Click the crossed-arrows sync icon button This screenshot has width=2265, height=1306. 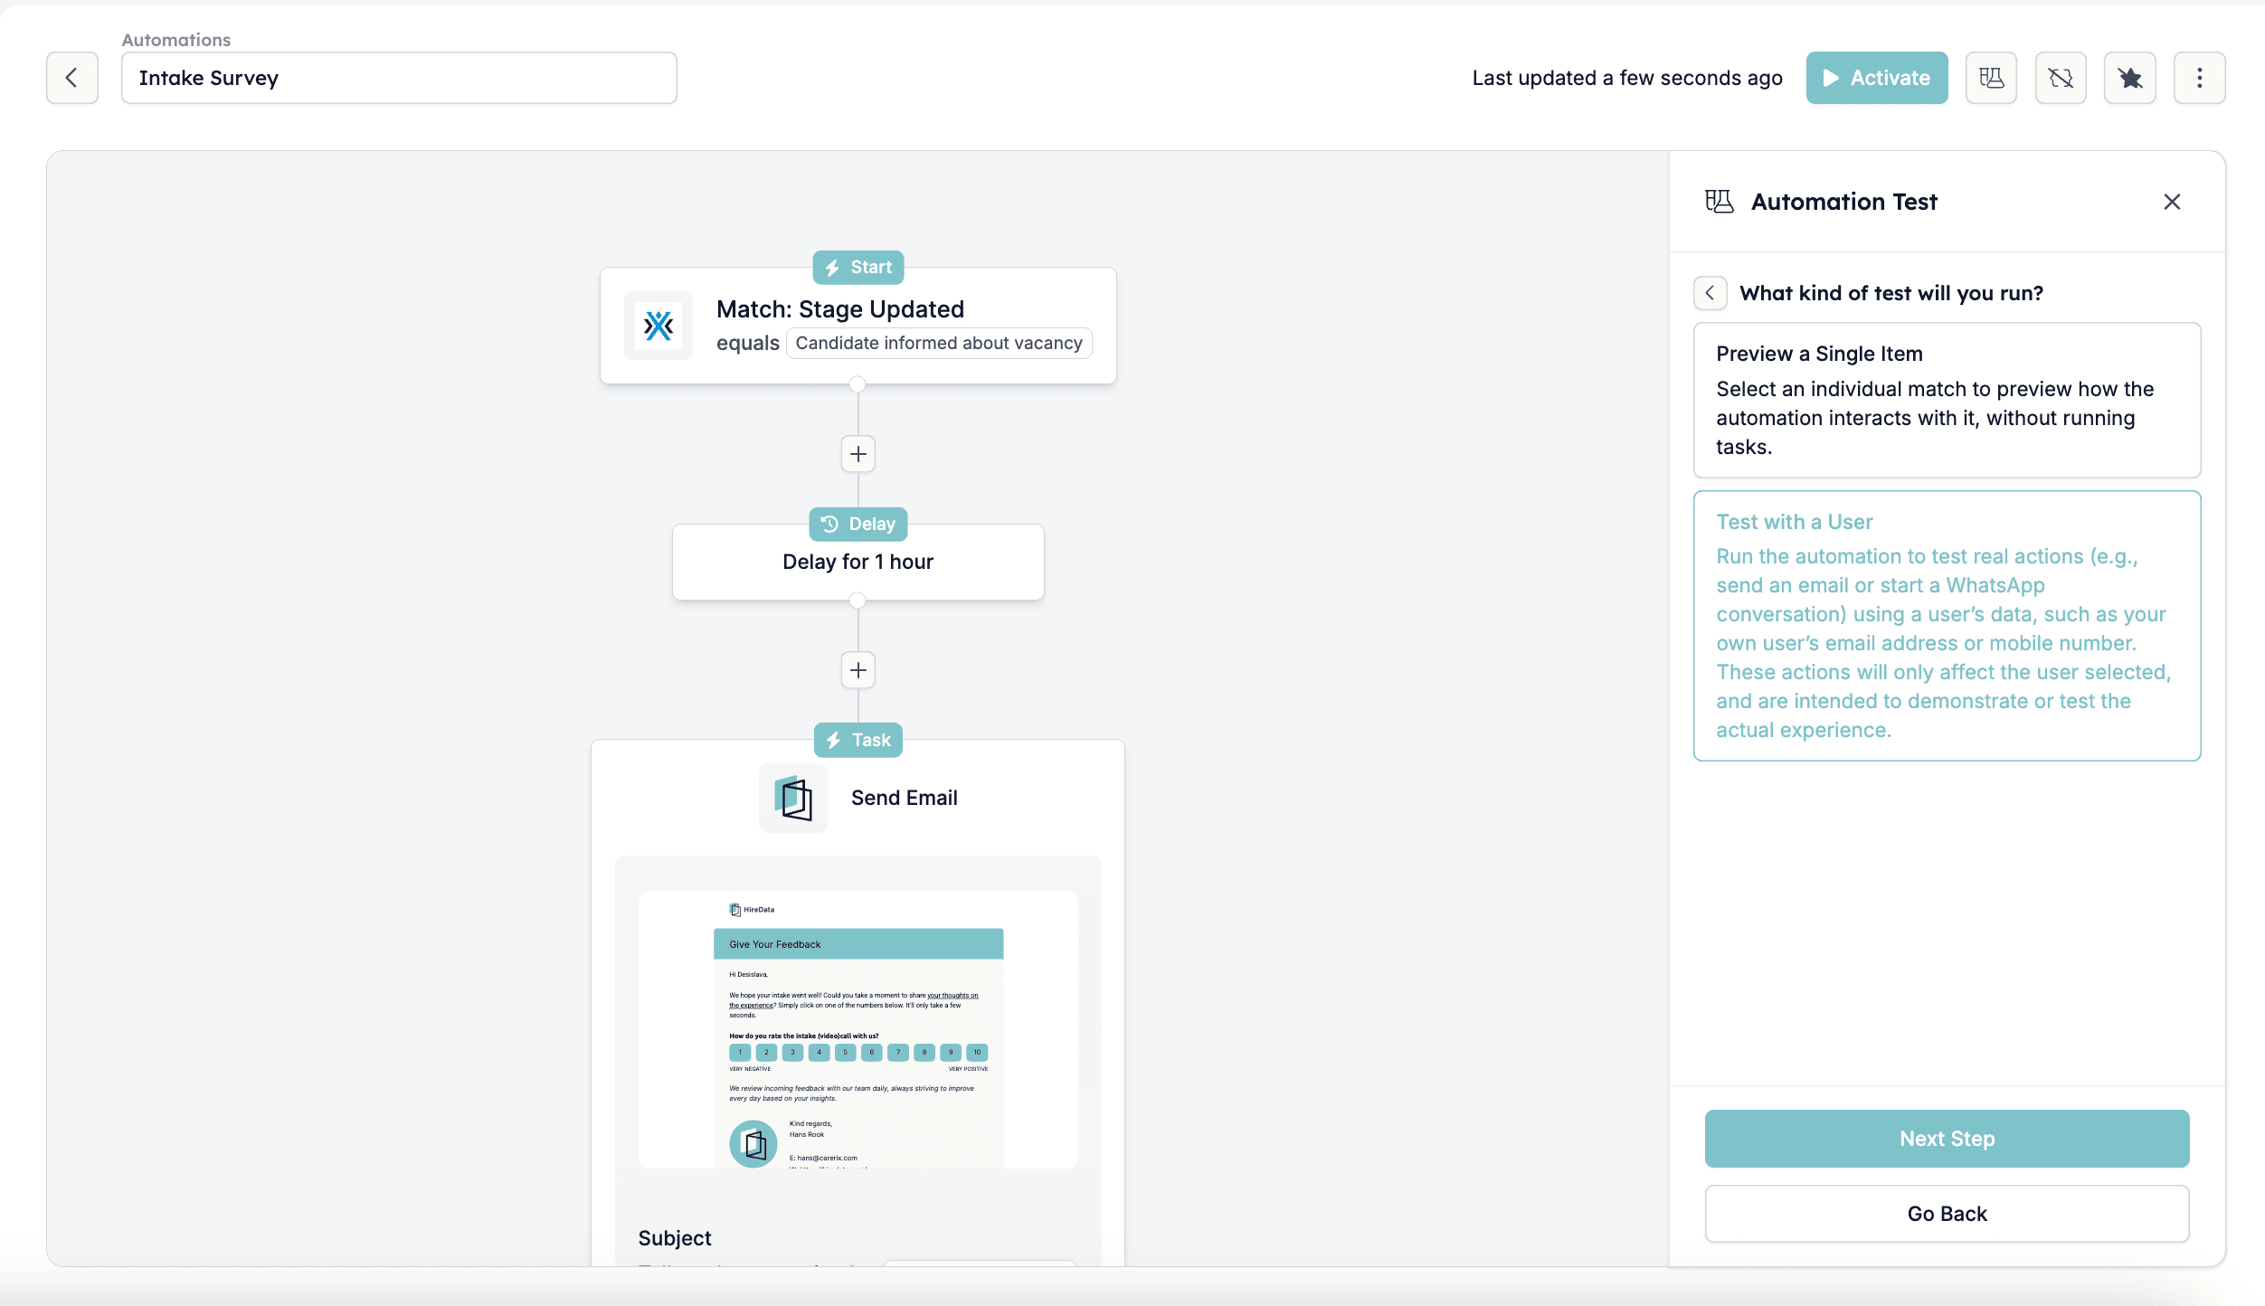coord(2061,78)
